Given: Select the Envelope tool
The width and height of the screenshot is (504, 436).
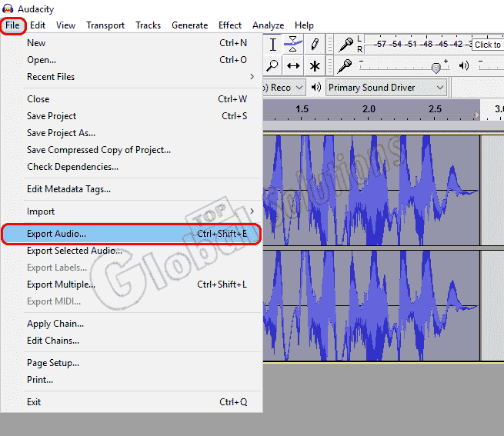Looking at the screenshot, I should (x=293, y=44).
